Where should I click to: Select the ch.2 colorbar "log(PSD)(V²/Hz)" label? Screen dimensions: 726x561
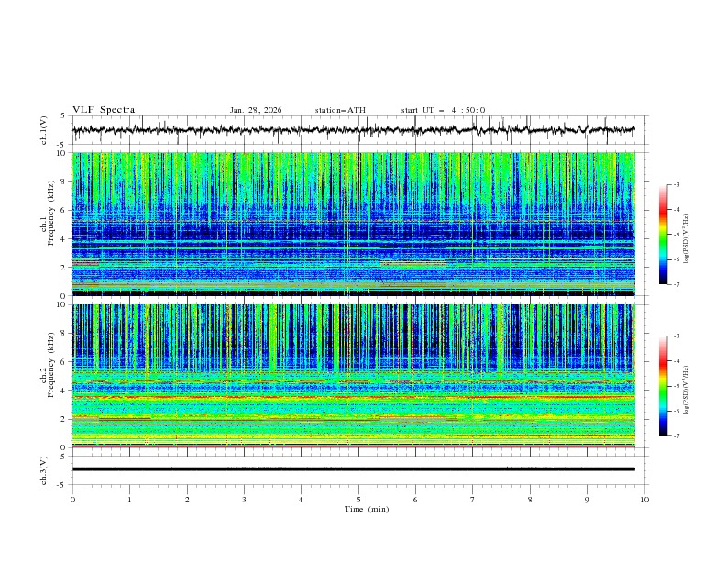(x=687, y=390)
